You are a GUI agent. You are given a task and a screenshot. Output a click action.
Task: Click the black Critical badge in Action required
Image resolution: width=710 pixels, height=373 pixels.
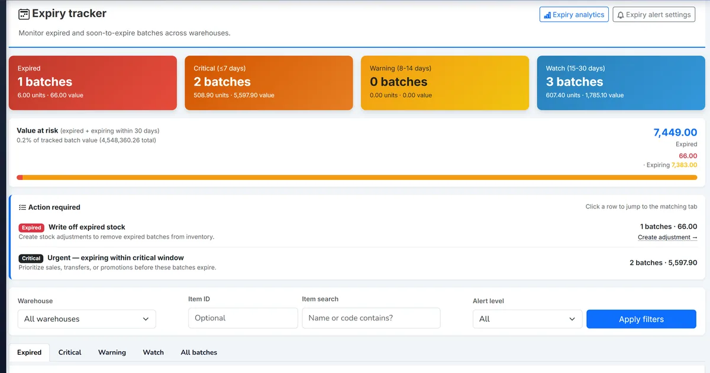click(x=31, y=258)
